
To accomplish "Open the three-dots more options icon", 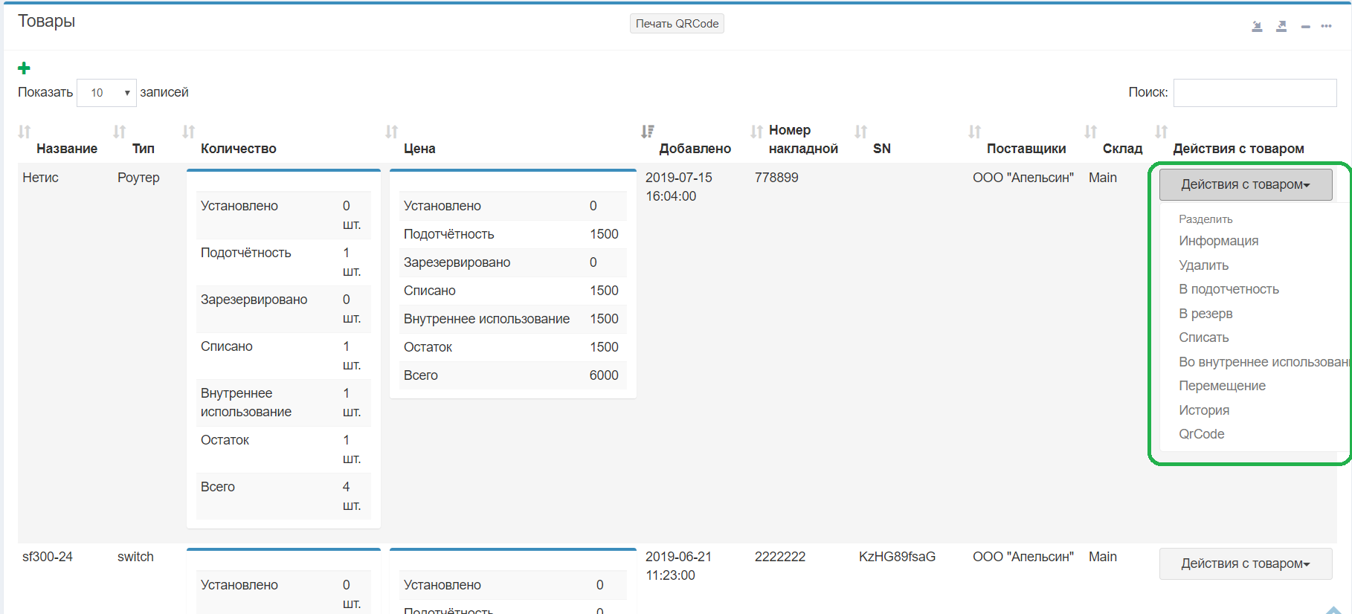I will point(1326,27).
